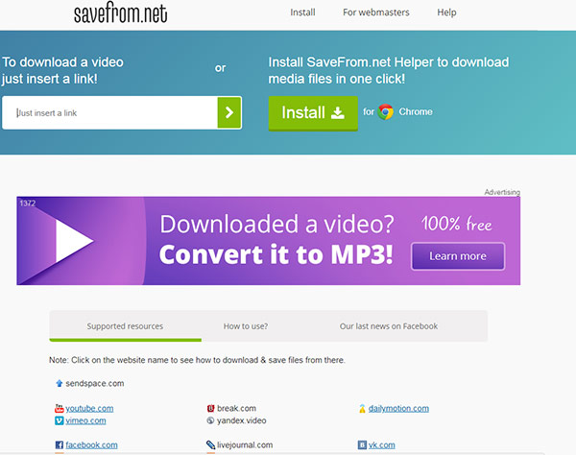Click the Vimeo icon

point(60,420)
